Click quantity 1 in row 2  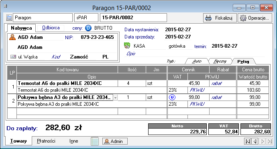128,97
